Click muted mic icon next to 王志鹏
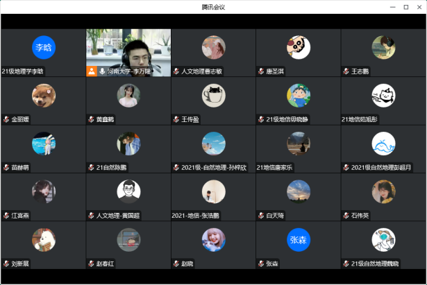This screenshot has width=427, height=285. 346,71
